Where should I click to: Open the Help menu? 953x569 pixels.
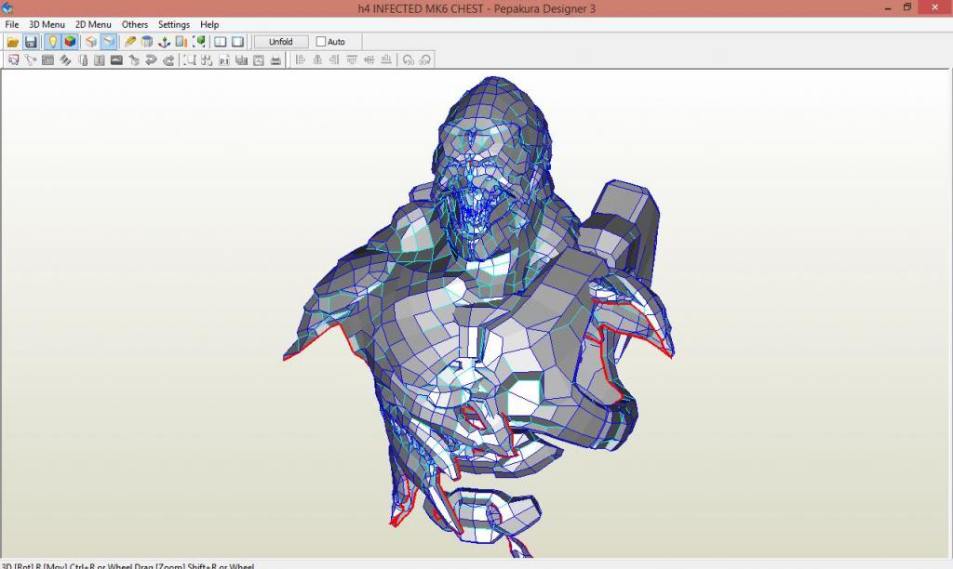pos(209,24)
